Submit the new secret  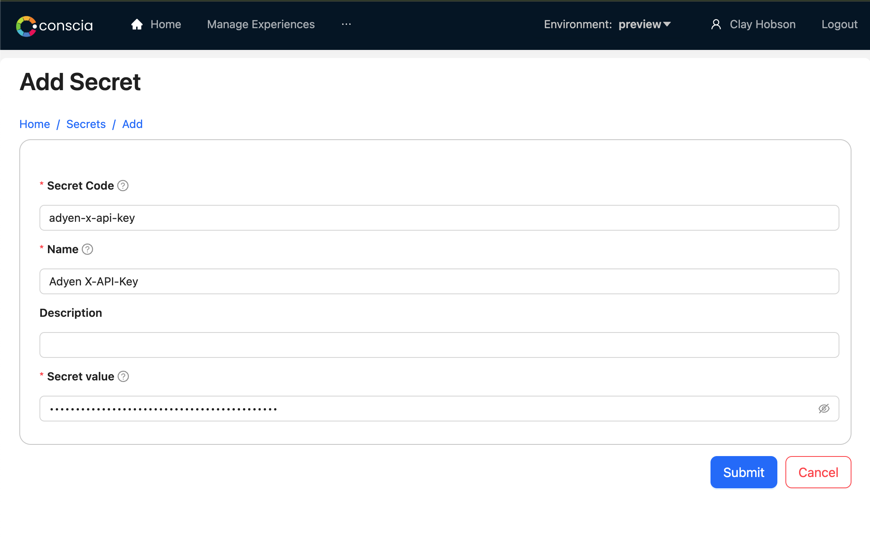[x=744, y=472]
